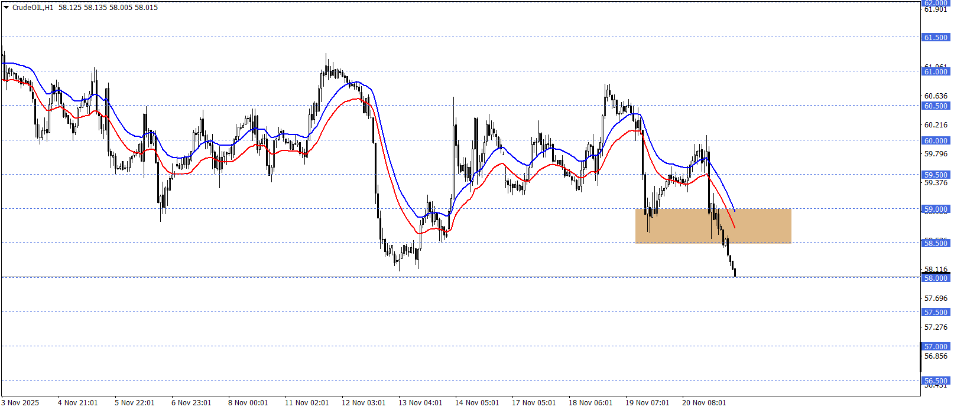The width and height of the screenshot is (954, 410).
Task: Click the 62.000 price level label
Action: 935,2
